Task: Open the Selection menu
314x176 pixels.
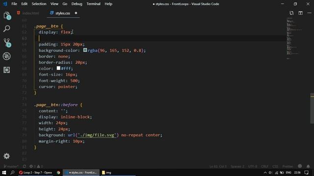Action: 39,4
